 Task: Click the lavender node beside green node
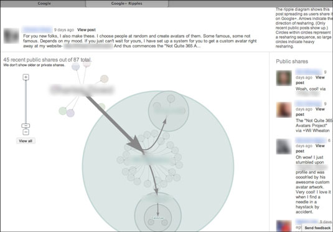click(x=70, y=113)
